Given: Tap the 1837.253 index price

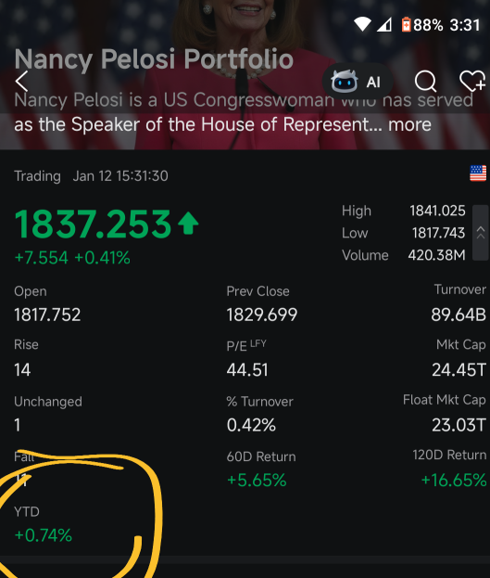Looking at the screenshot, I should pos(93,224).
